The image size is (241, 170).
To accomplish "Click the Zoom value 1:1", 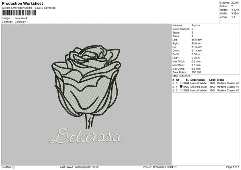I will point(233,17).
